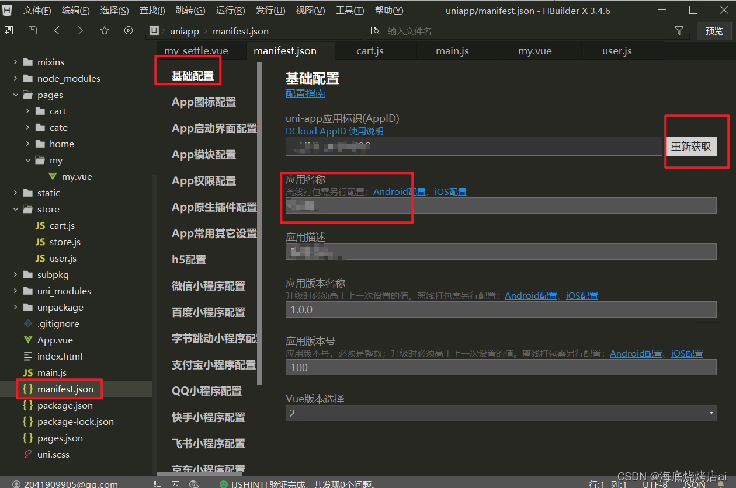Click the .gitignore file icon
736x488 pixels.
pos(27,323)
